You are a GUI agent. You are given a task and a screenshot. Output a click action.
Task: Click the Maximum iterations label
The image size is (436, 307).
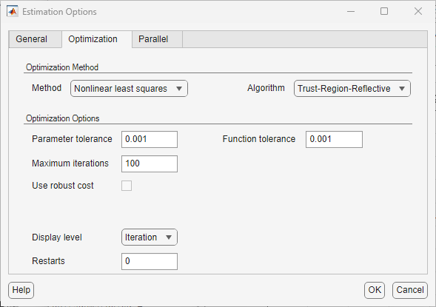pos(70,163)
